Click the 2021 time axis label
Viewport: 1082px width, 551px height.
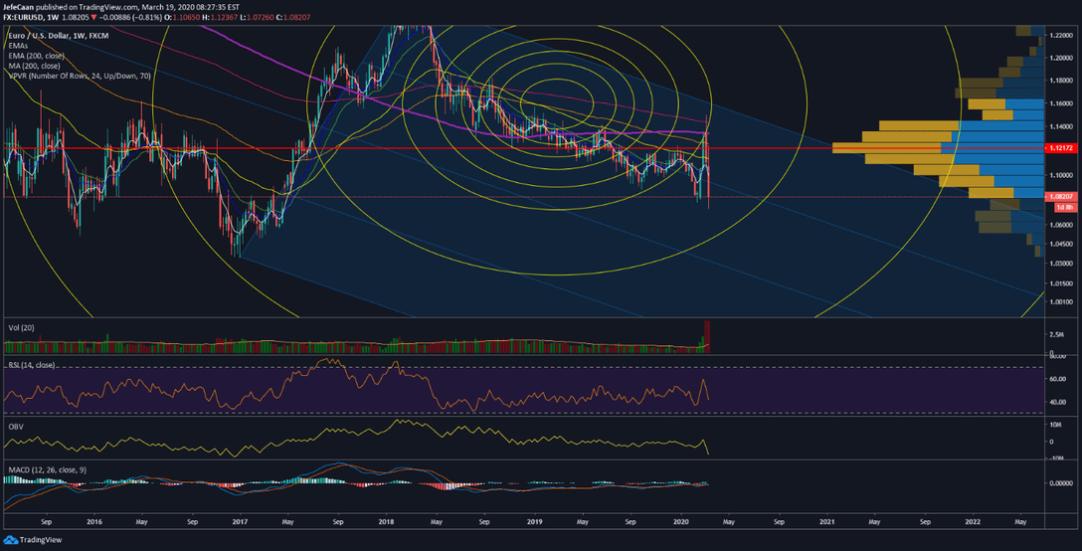coord(828,522)
